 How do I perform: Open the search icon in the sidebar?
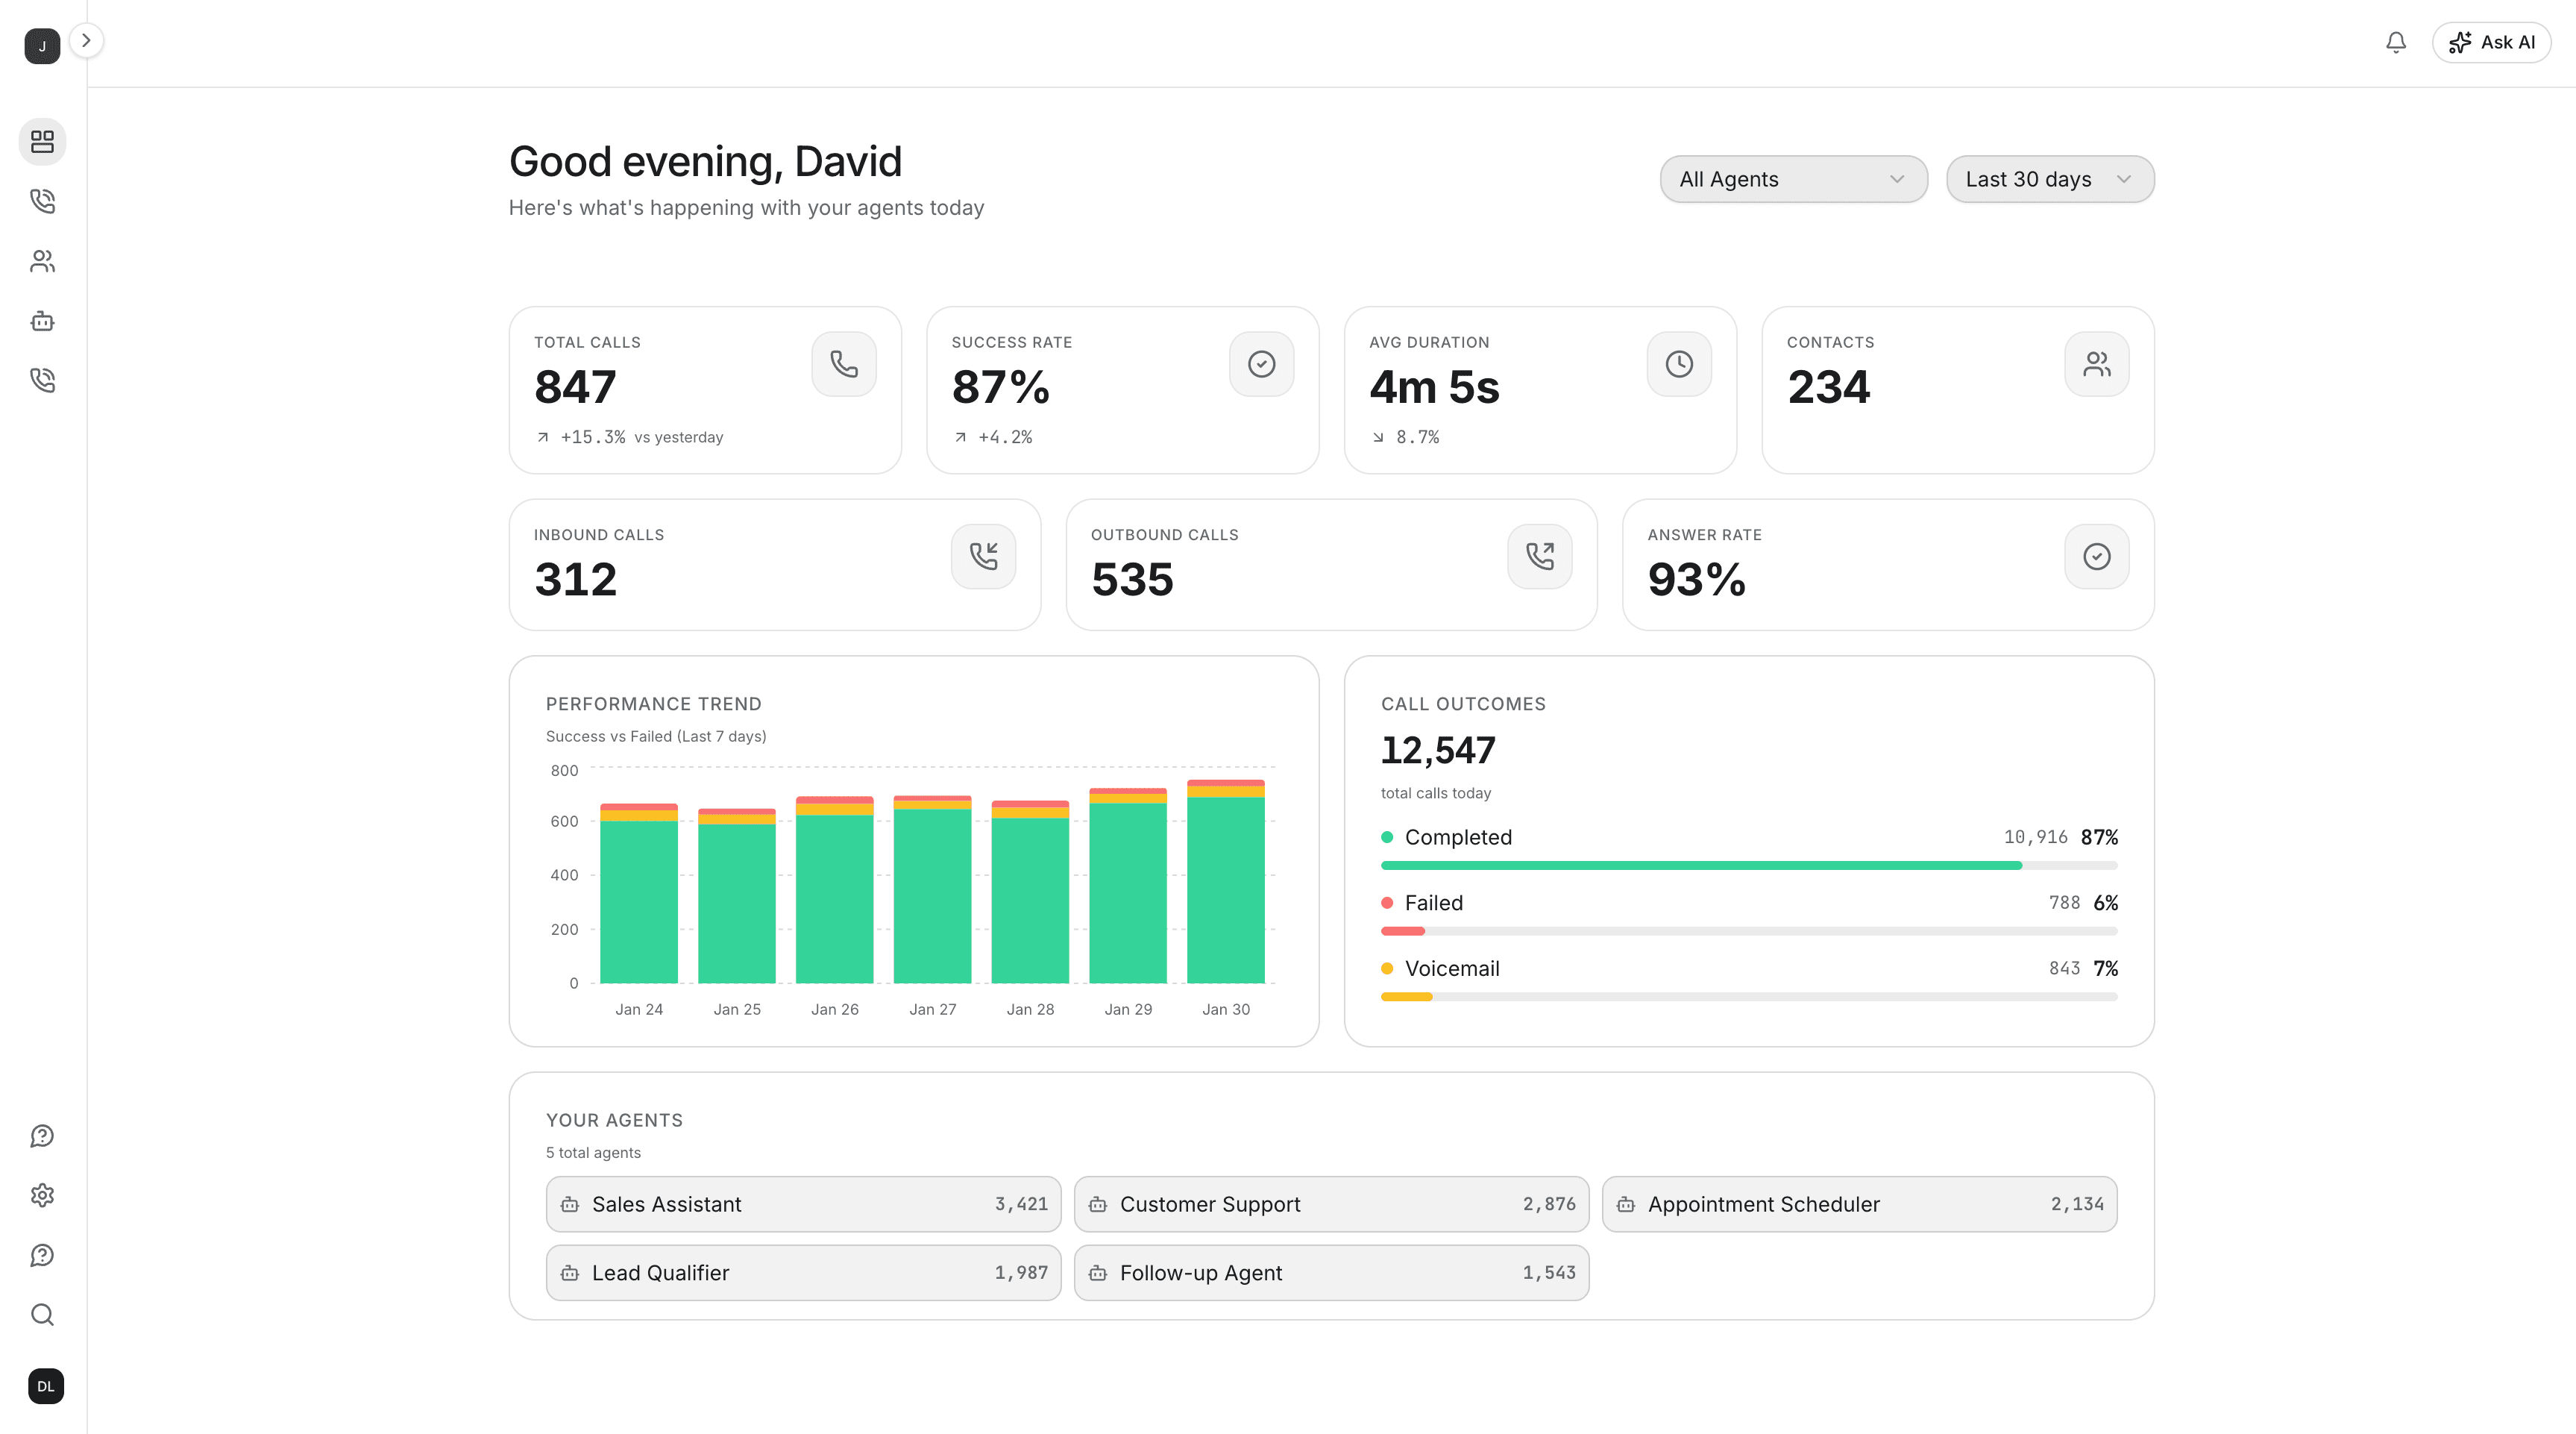(42, 1314)
